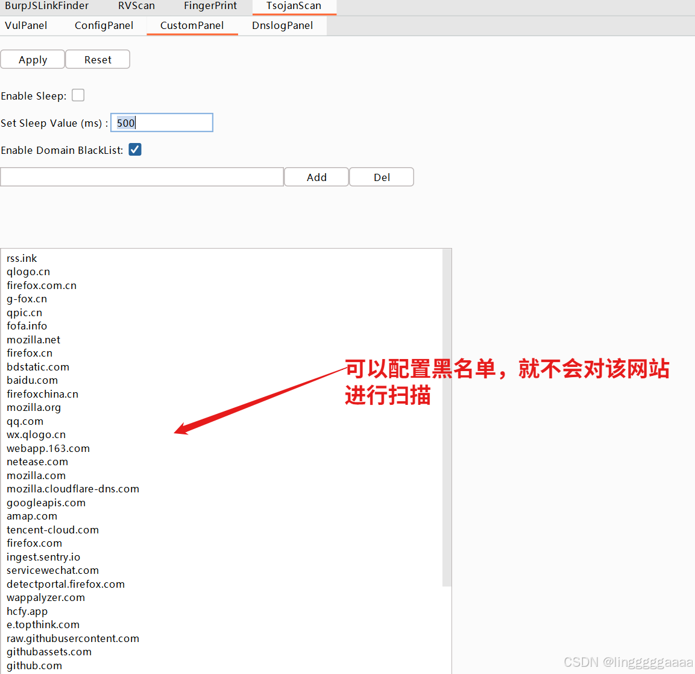695x674 pixels.
Task: Click the Set Sleep Value input field
Action: click(x=161, y=122)
